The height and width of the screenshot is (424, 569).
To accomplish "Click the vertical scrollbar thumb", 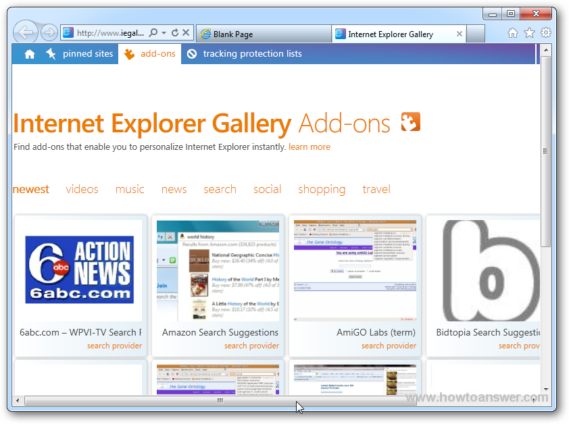I will 546,151.
